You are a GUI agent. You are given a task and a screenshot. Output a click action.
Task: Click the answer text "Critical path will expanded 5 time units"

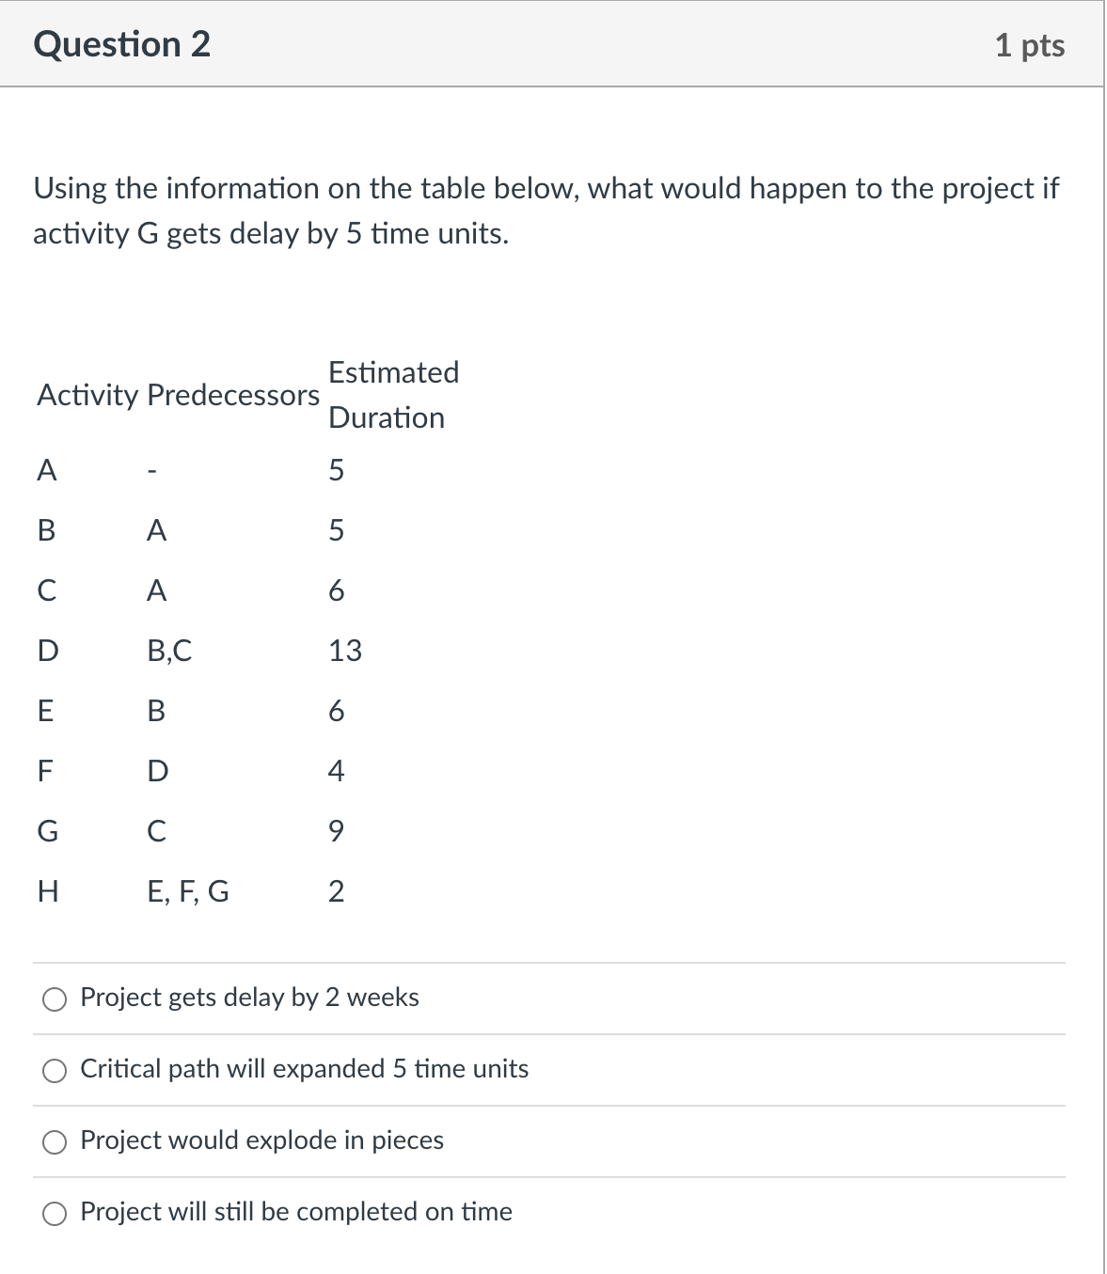[x=303, y=1071]
